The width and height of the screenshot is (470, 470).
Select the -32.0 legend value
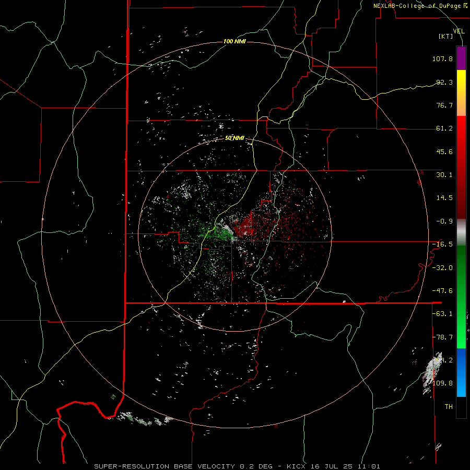click(442, 268)
